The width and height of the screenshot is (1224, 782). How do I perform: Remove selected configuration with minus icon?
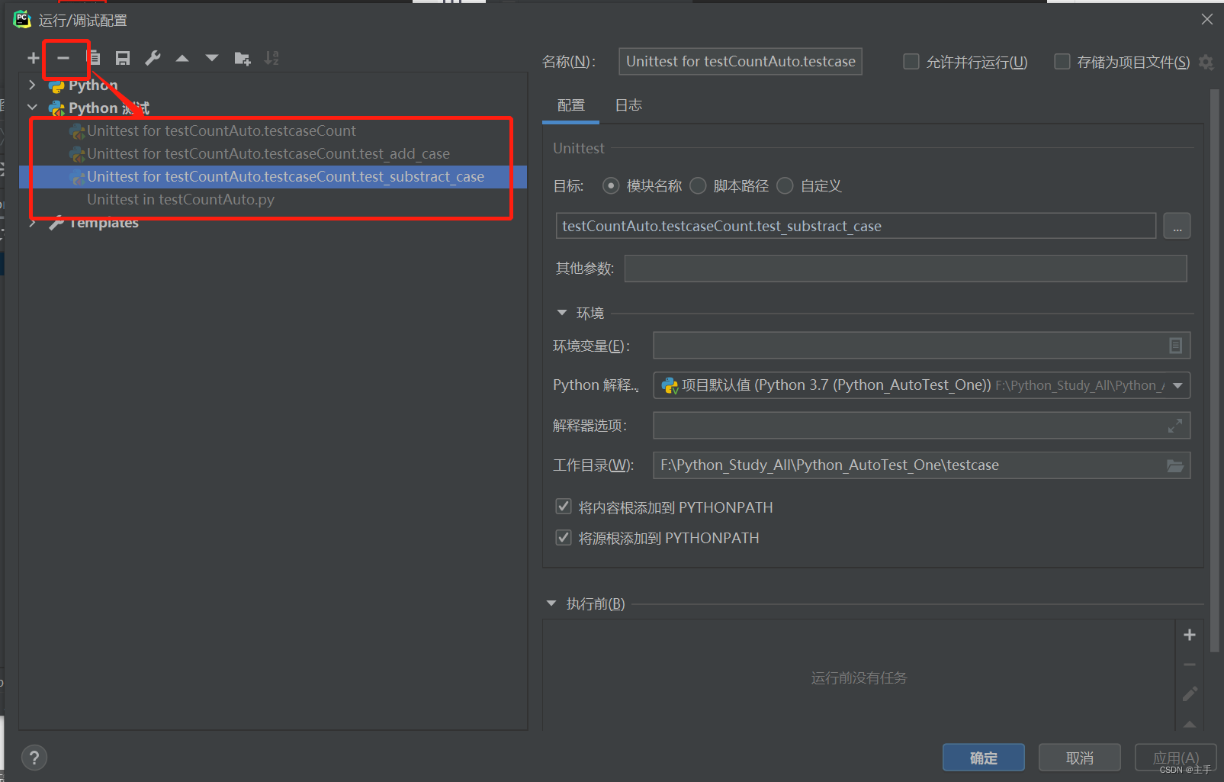tap(63, 58)
